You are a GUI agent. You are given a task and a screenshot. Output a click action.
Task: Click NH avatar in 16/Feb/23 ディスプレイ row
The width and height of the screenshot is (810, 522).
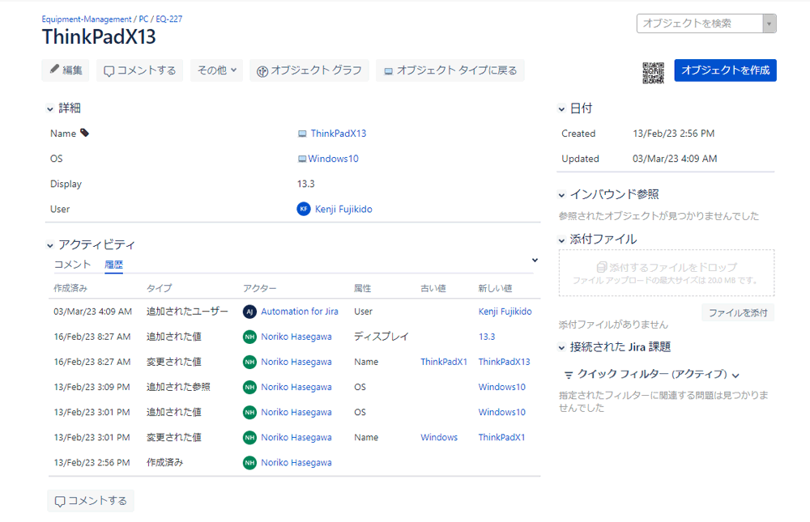click(249, 337)
